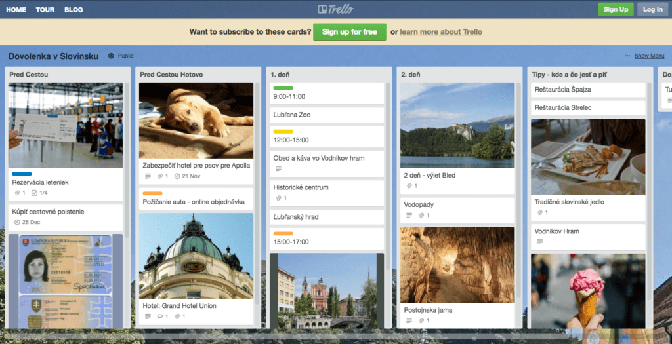The width and height of the screenshot is (672, 344).
Task: Click checklist icon on Rezervácia leteniek card
Action: tap(34, 193)
